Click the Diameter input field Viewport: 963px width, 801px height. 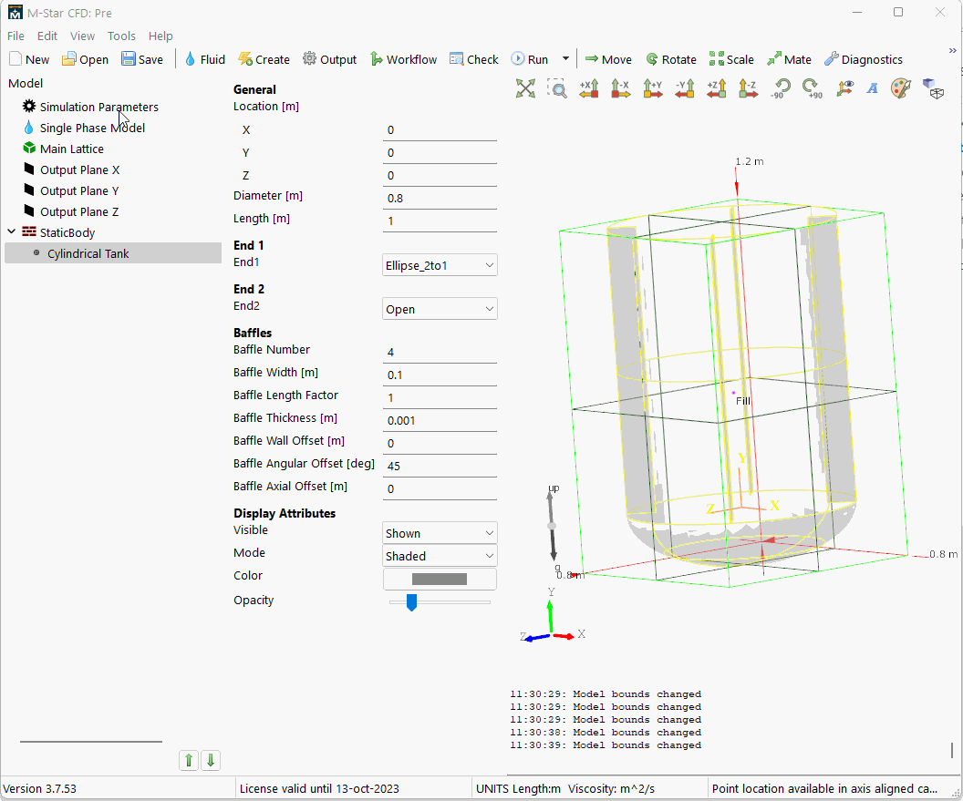(x=440, y=198)
